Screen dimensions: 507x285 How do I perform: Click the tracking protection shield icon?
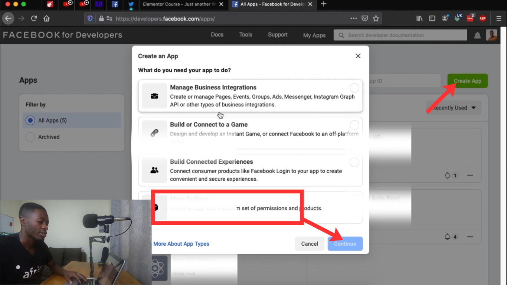click(90, 18)
